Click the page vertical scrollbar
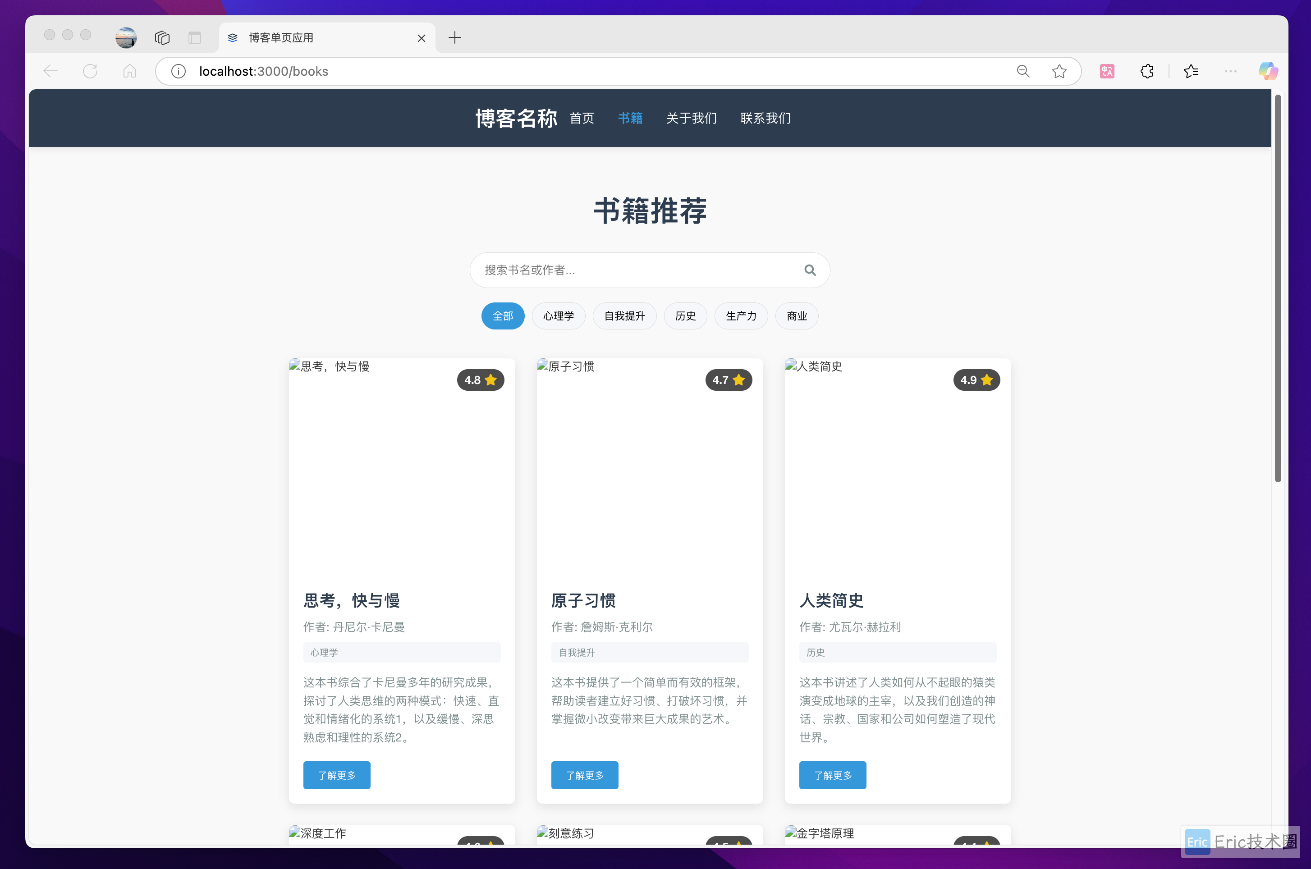 point(1278,288)
